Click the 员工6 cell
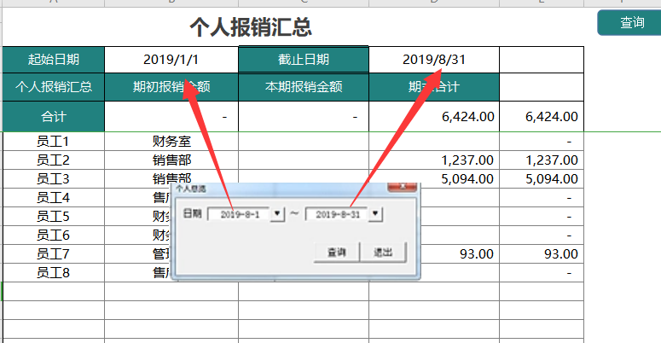The width and height of the screenshot is (661, 343). pos(54,235)
